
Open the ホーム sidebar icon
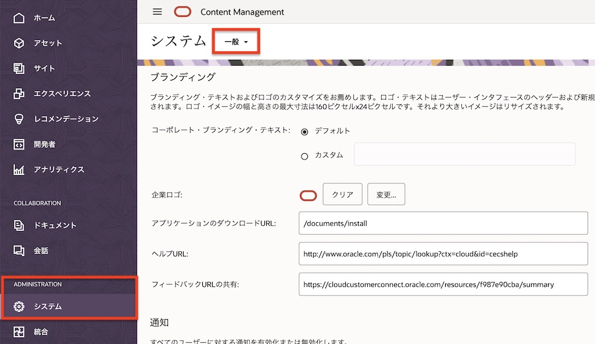click(x=19, y=18)
